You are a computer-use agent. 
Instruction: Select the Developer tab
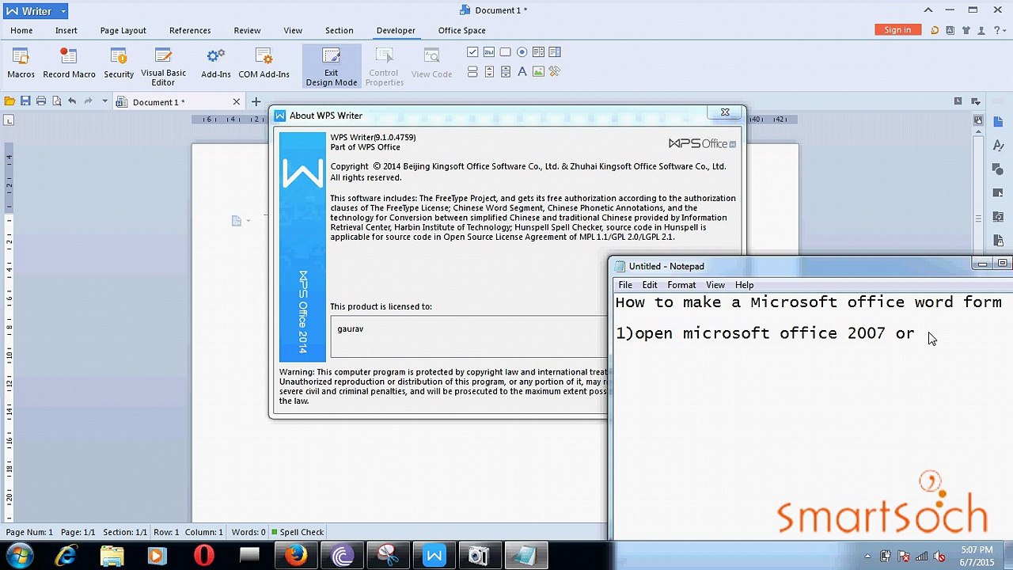click(x=396, y=30)
